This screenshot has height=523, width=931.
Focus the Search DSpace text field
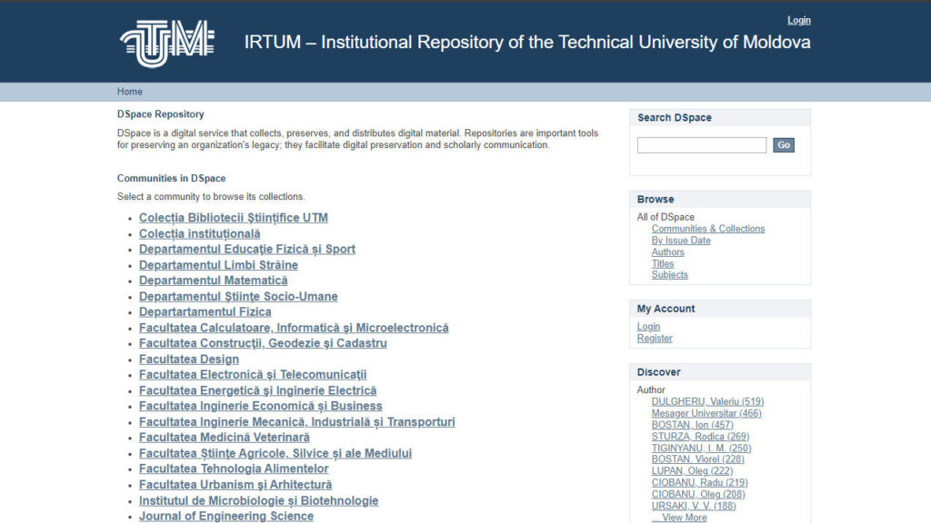(x=701, y=145)
